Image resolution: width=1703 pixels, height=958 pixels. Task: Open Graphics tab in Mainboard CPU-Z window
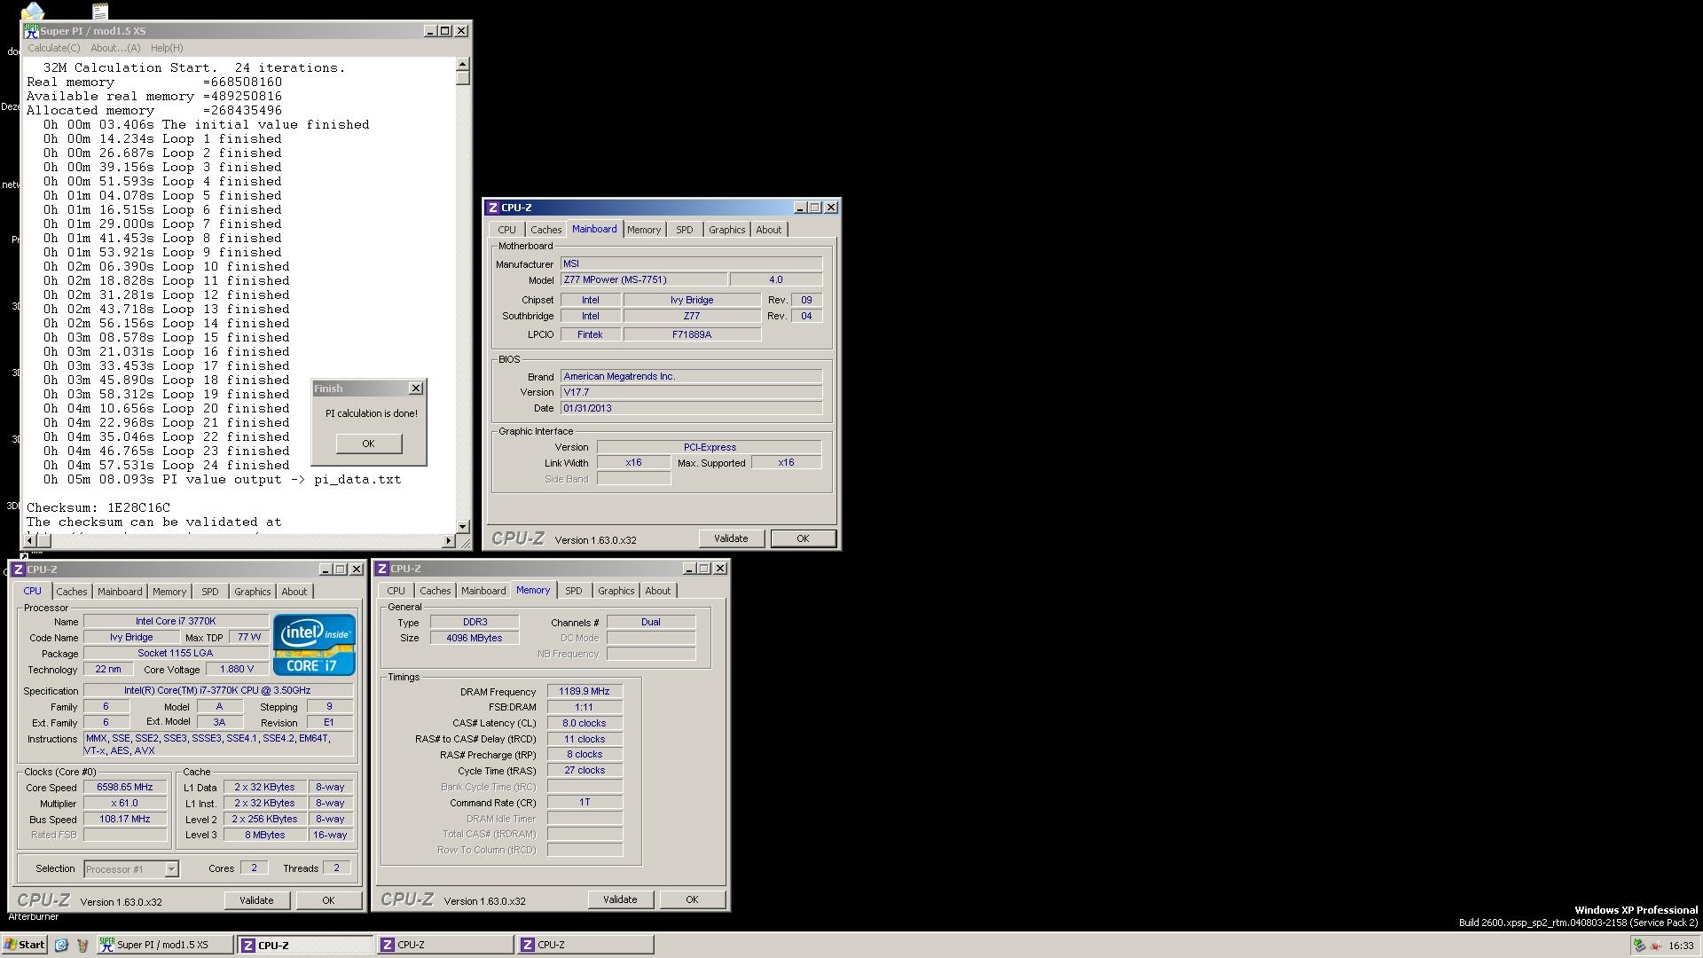pyautogui.click(x=726, y=230)
